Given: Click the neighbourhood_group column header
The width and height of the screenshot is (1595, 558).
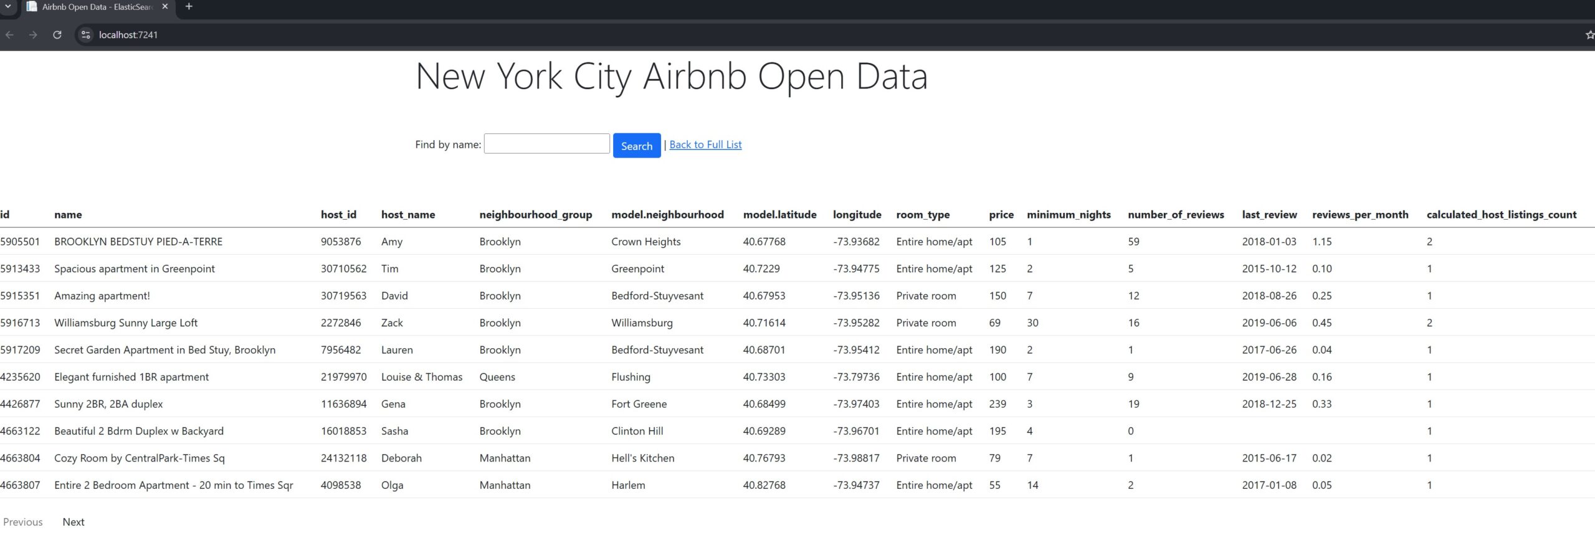Looking at the screenshot, I should click(x=536, y=214).
